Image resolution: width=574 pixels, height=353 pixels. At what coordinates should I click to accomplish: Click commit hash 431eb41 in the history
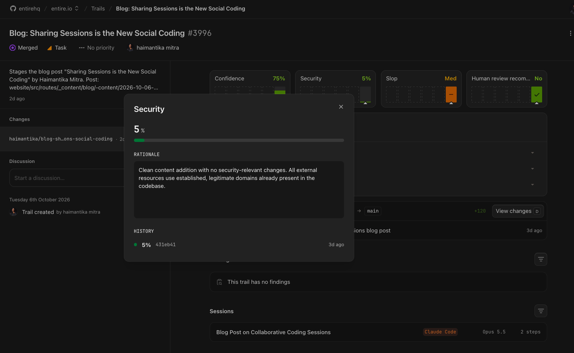pyautogui.click(x=166, y=245)
